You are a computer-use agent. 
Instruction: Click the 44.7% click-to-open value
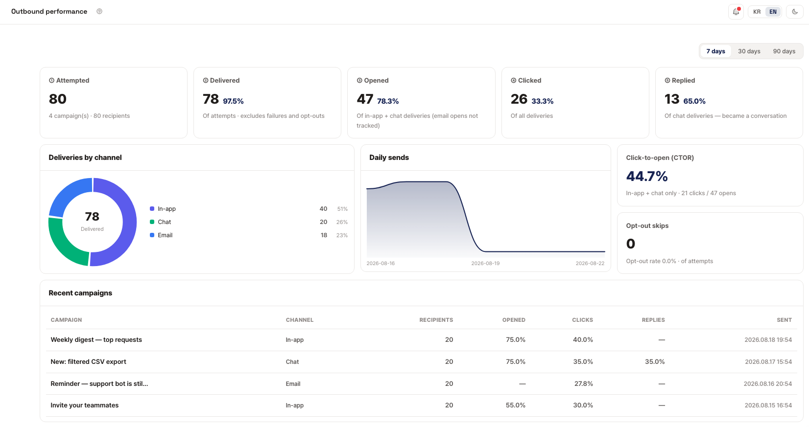coord(647,176)
